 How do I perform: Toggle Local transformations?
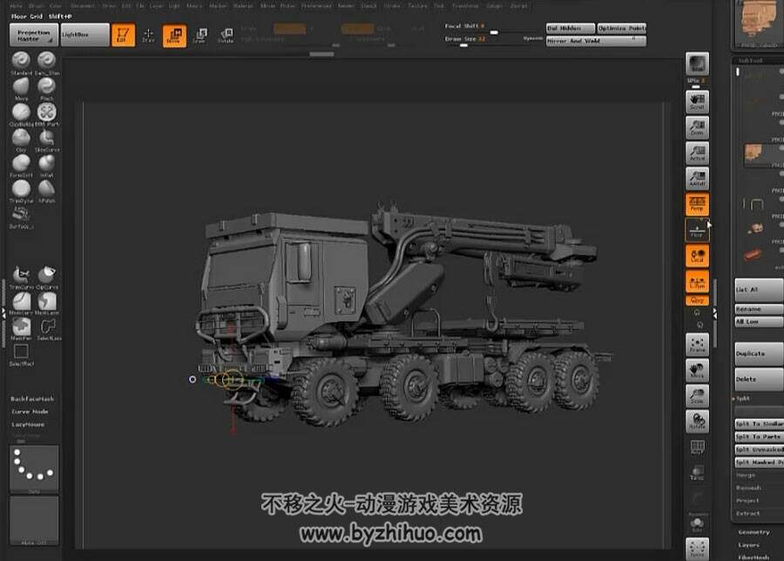click(697, 255)
